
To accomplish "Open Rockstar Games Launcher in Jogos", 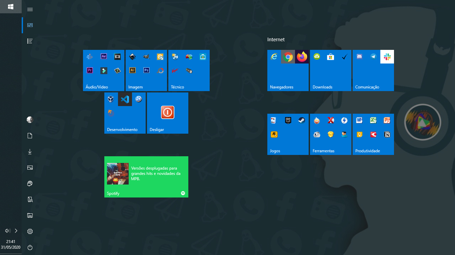I will (274, 134).
